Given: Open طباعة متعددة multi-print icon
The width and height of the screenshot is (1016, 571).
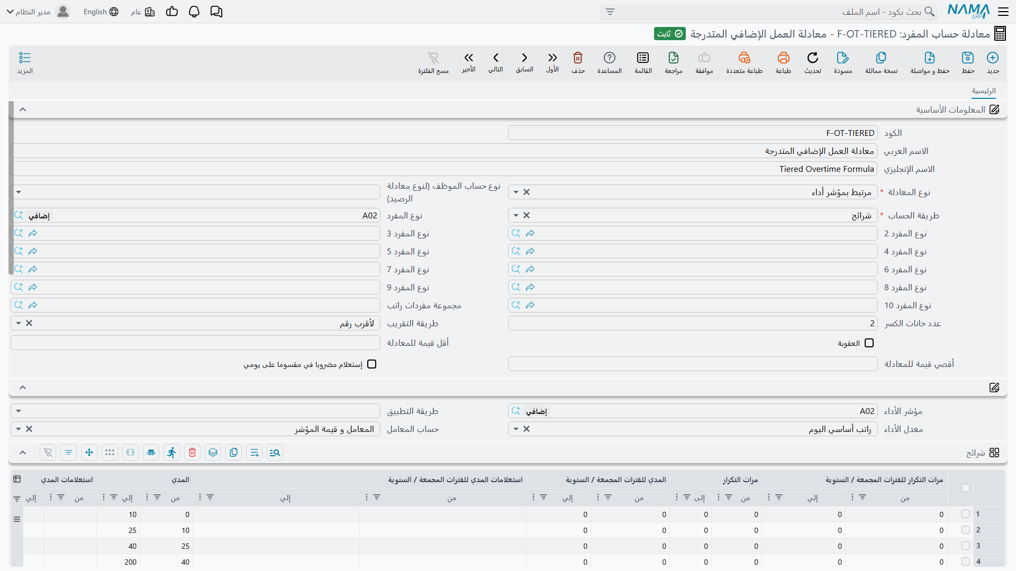Looking at the screenshot, I should click(x=745, y=58).
